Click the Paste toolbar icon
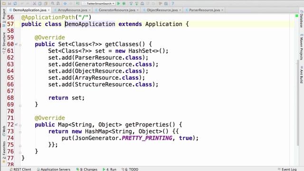The width and height of the screenshot is (304, 171). [46, 3]
